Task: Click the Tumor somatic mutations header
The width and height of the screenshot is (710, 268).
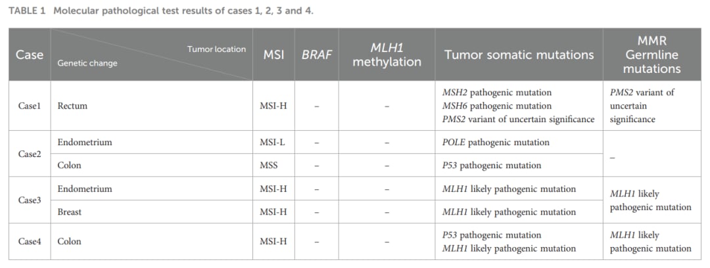Action: click(x=519, y=55)
